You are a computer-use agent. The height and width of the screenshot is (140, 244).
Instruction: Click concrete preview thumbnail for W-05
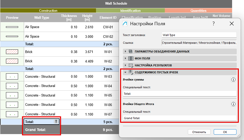pyautogui.click(x=12, y=95)
